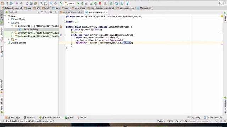The width and height of the screenshot is (227, 127).
Task: Navigate Forward with right arrow
Action: [x=55, y=3]
